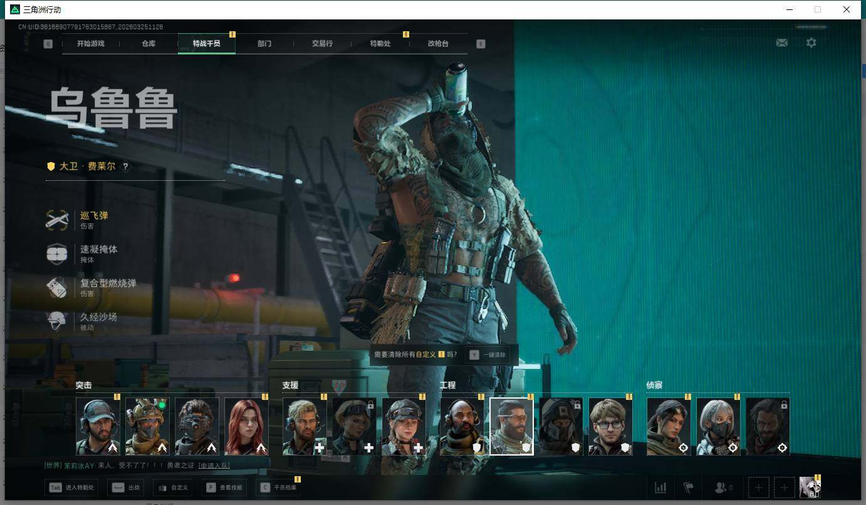Click the 三角洲行动 window app icon
866x505 pixels.
[15, 9]
